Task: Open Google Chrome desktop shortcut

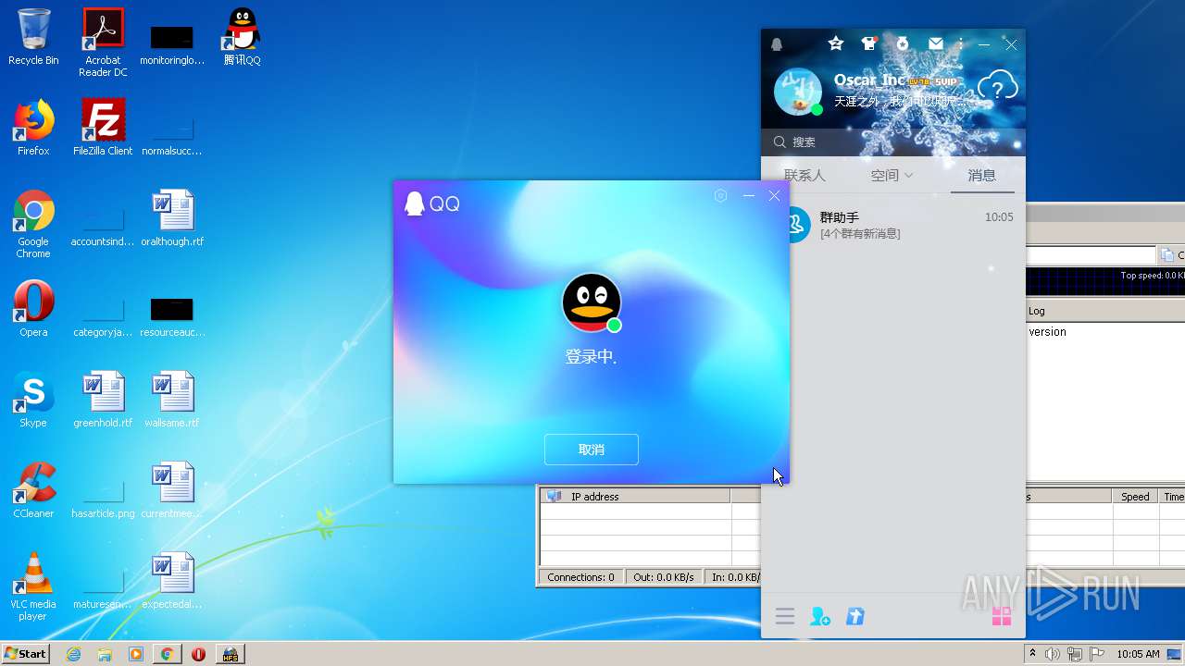Action: 33,224
